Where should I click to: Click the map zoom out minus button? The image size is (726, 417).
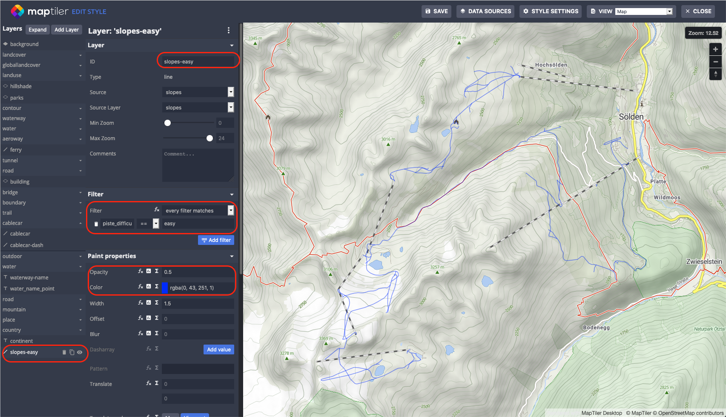click(x=715, y=62)
